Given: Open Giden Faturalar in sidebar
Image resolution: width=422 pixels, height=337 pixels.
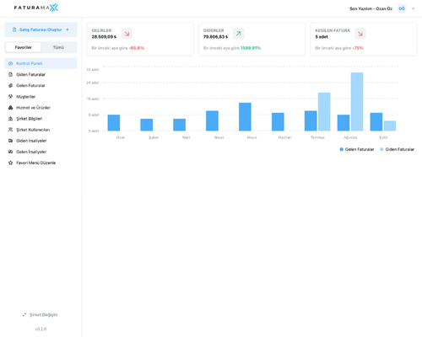Looking at the screenshot, I should tap(41, 74).
